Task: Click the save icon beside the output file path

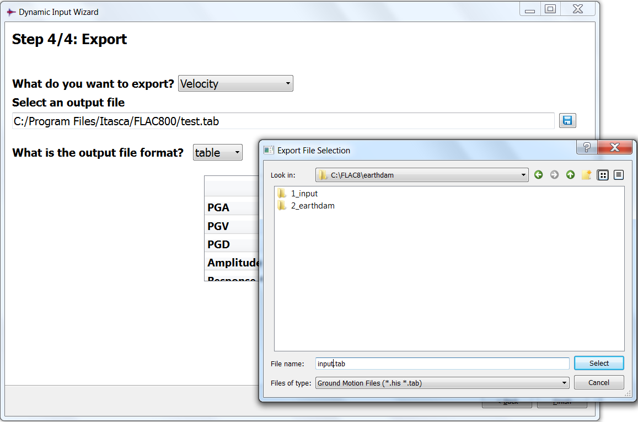Action: pos(567,121)
